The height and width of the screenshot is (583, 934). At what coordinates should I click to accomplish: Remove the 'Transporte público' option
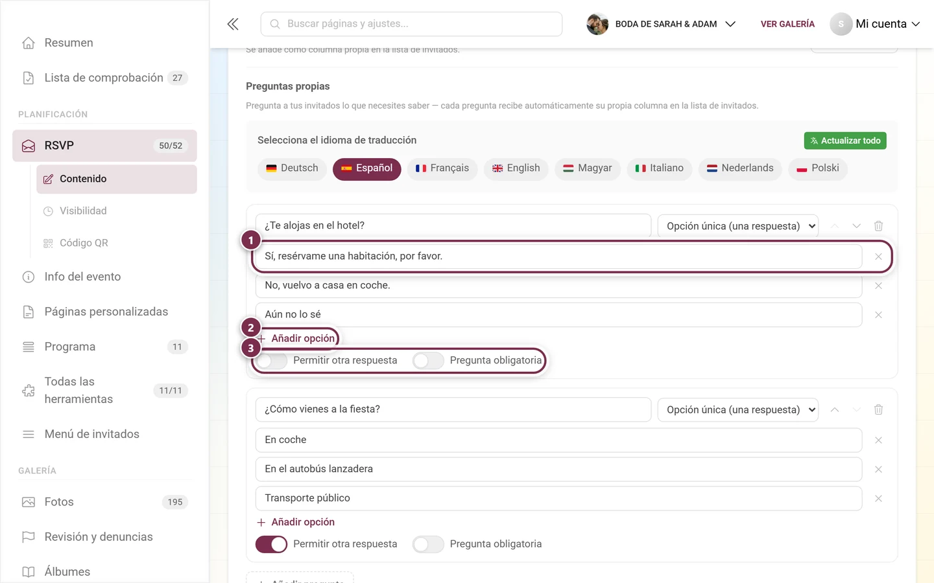click(878, 499)
